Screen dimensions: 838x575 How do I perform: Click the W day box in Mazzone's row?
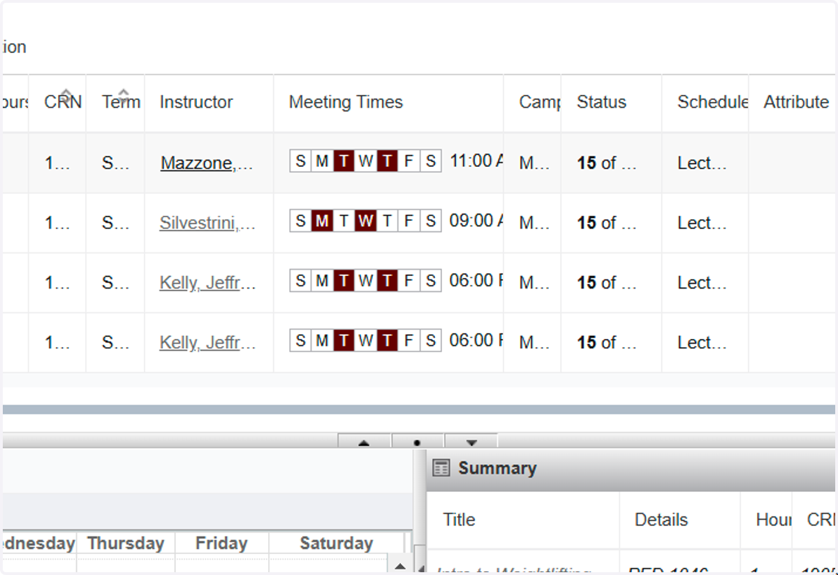365,161
